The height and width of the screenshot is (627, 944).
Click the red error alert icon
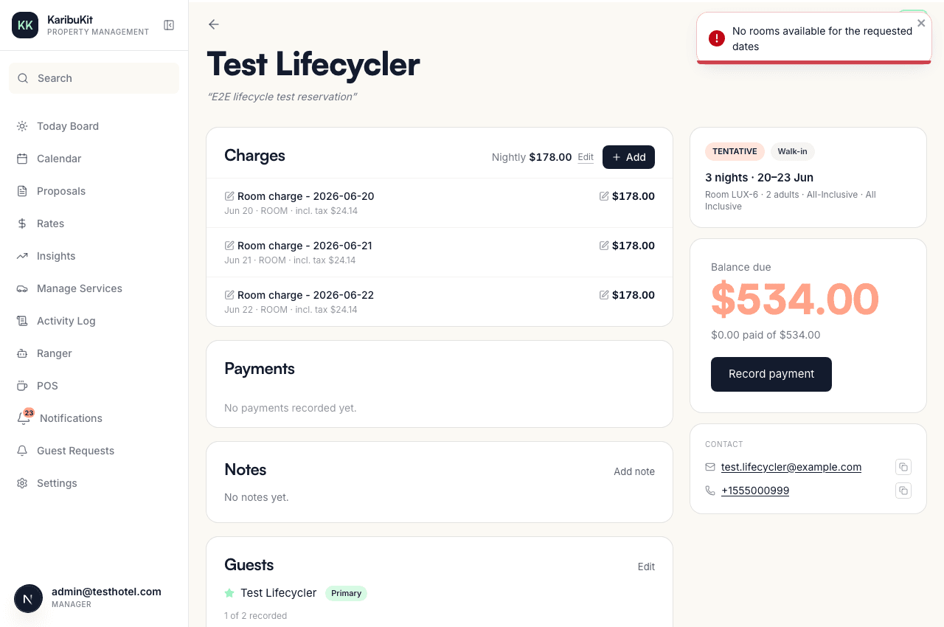click(717, 38)
